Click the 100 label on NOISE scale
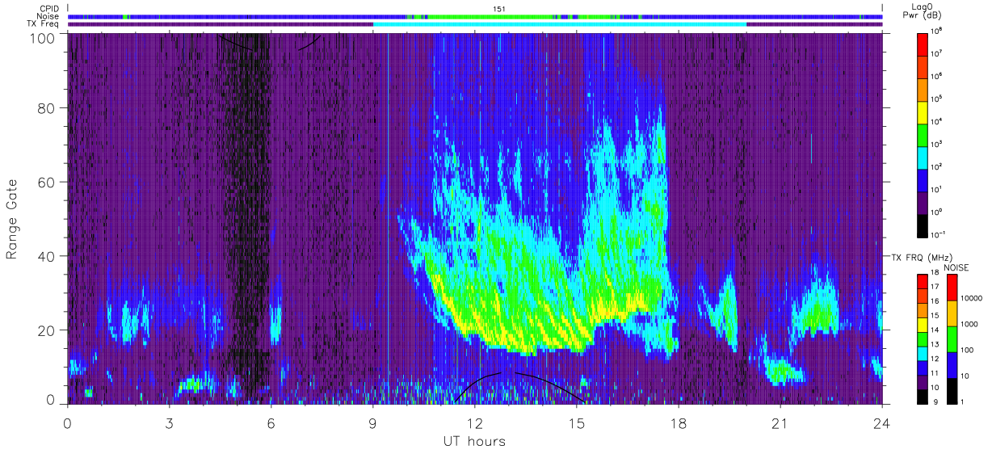This screenshot has height=458, width=992. point(968,350)
